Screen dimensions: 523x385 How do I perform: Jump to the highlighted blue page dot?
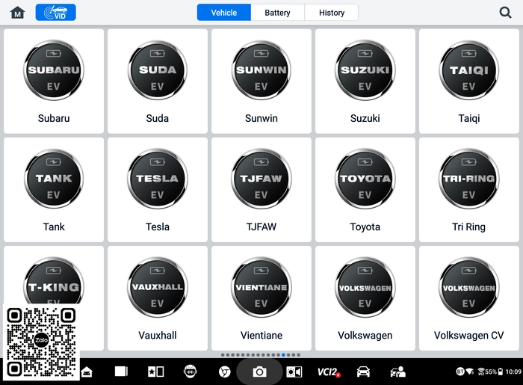283,355
